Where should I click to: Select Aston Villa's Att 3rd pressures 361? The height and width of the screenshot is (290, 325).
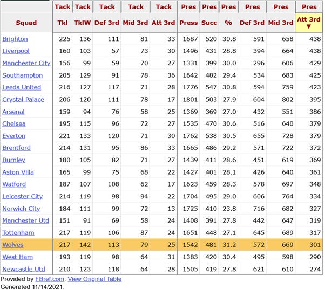(x=315, y=172)
